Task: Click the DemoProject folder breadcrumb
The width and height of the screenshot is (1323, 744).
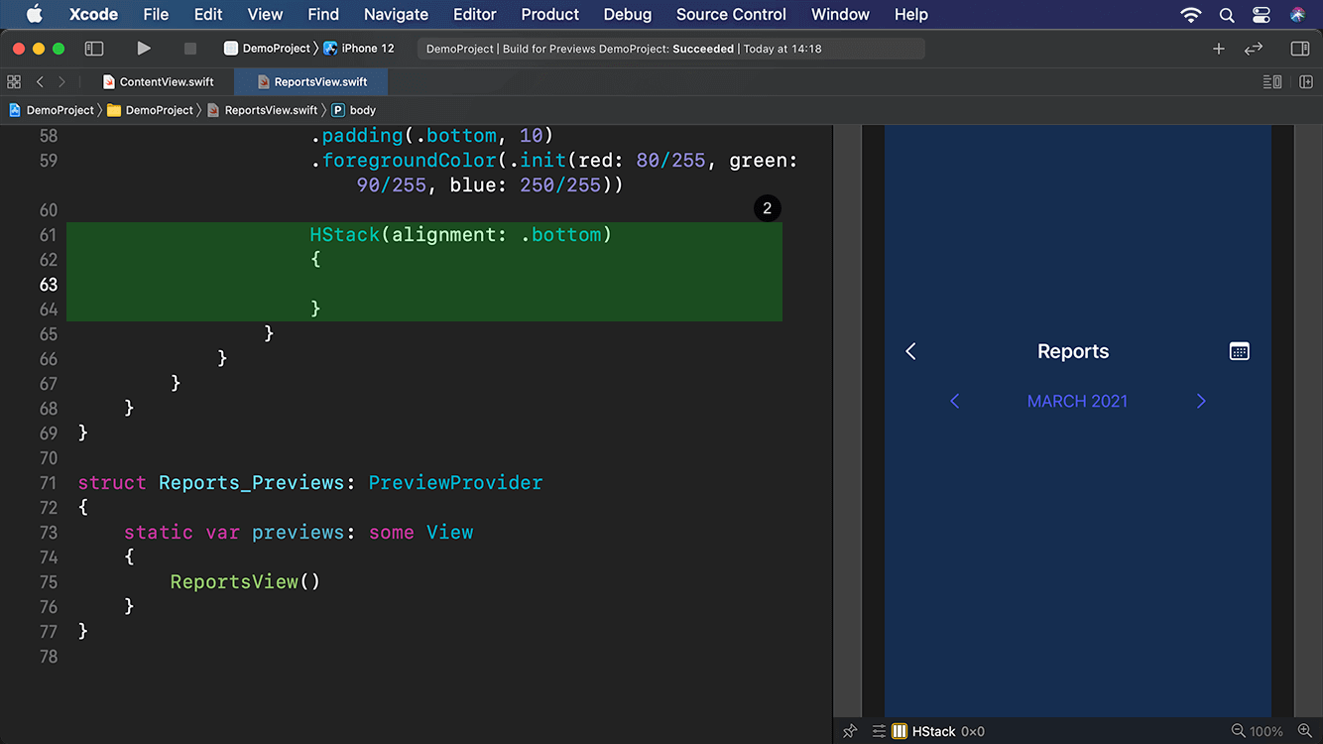Action: (x=151, y=110)
